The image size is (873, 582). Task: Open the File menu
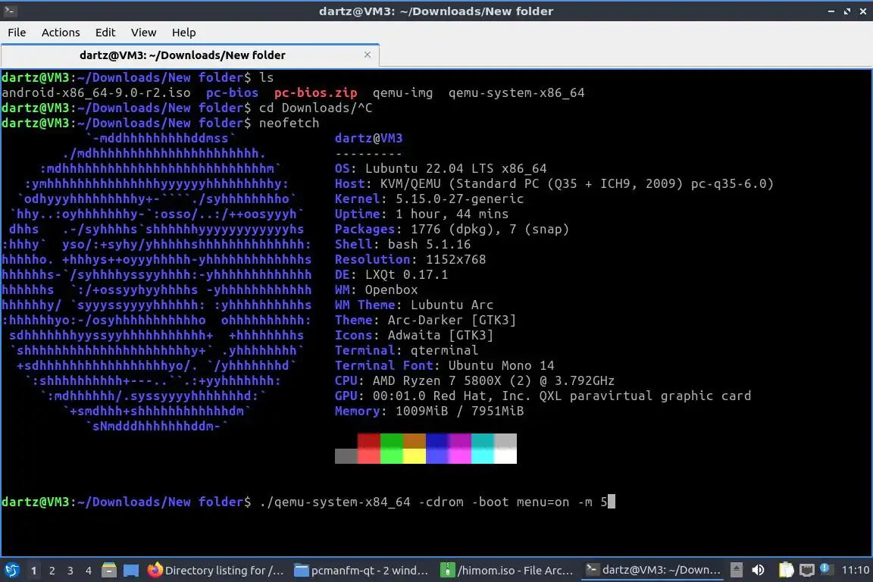pos(17,33)
